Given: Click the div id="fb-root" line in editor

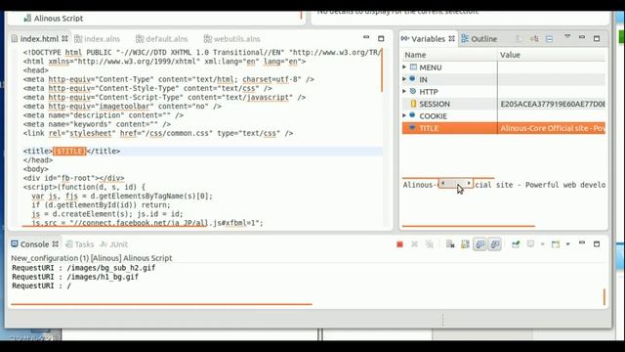Looking at the screenshot, I should (74, 178).
